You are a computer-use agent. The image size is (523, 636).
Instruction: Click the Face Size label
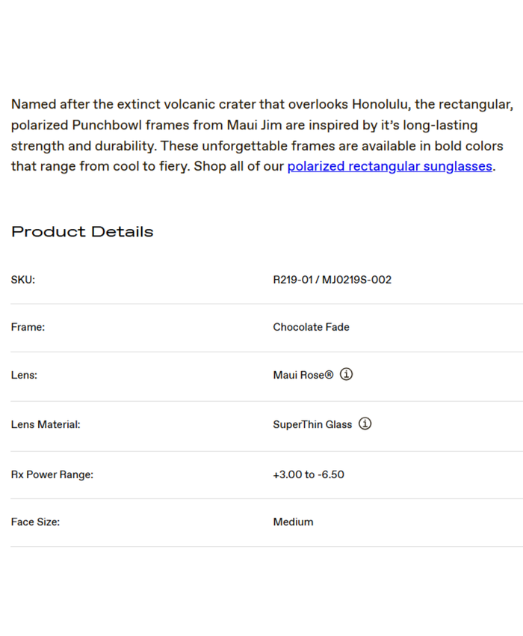[x=35, y=522]
